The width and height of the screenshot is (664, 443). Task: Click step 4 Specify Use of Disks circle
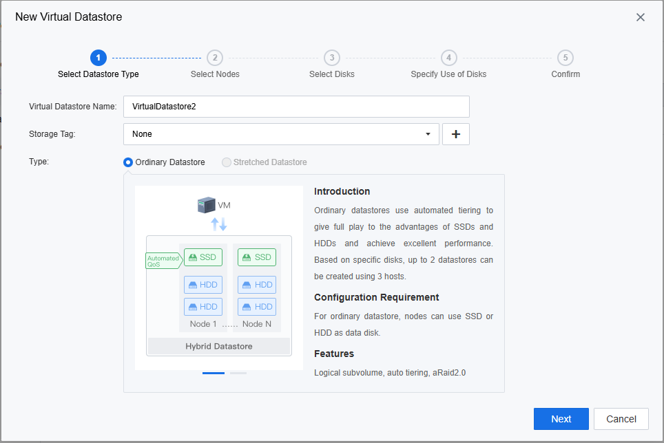point(449,58)
